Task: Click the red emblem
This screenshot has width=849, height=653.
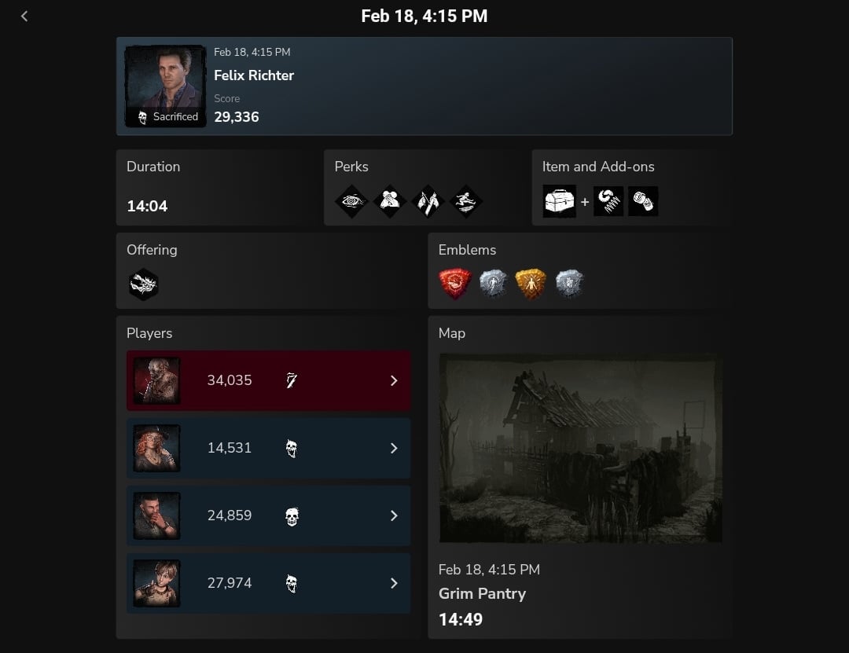Action: [455, 283]
